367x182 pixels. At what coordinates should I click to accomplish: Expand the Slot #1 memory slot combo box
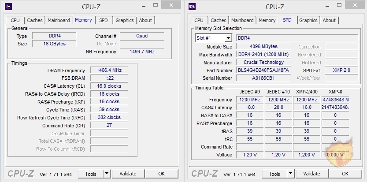click(x=228, y=38)
